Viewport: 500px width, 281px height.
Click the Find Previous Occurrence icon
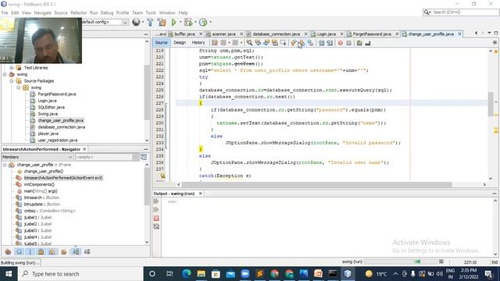coord(258,43)
